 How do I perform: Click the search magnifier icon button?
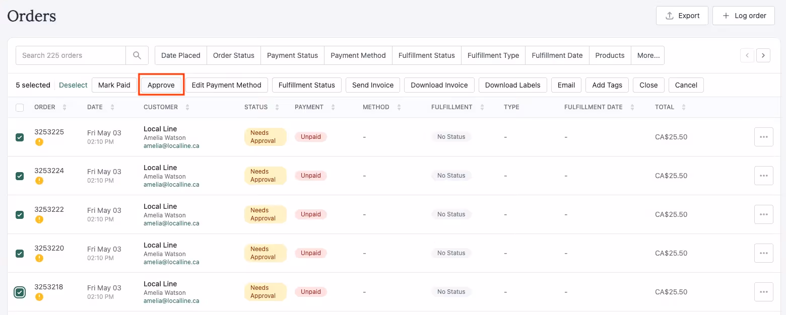(137, 55)
